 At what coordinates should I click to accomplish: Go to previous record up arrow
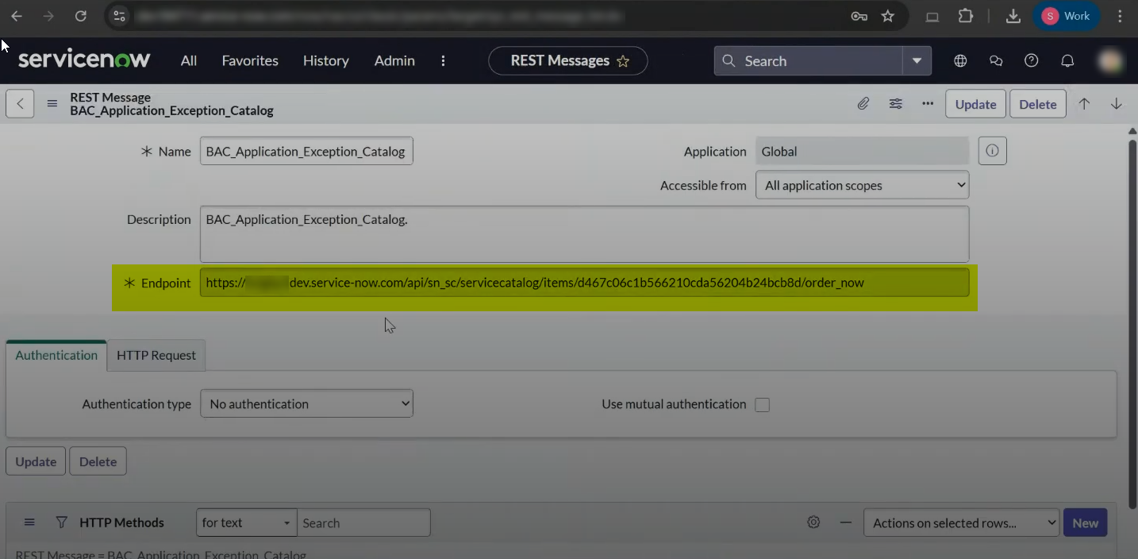1084,104
